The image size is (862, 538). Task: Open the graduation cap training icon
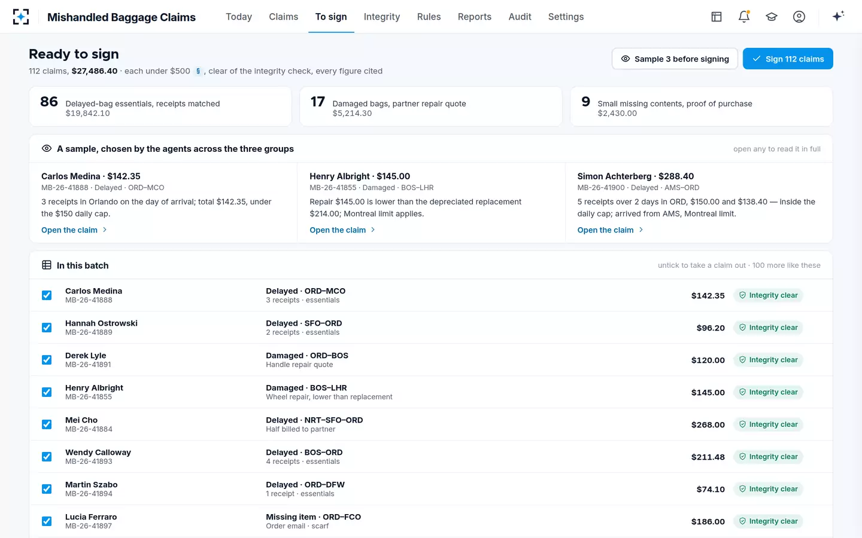pos(772,17)
